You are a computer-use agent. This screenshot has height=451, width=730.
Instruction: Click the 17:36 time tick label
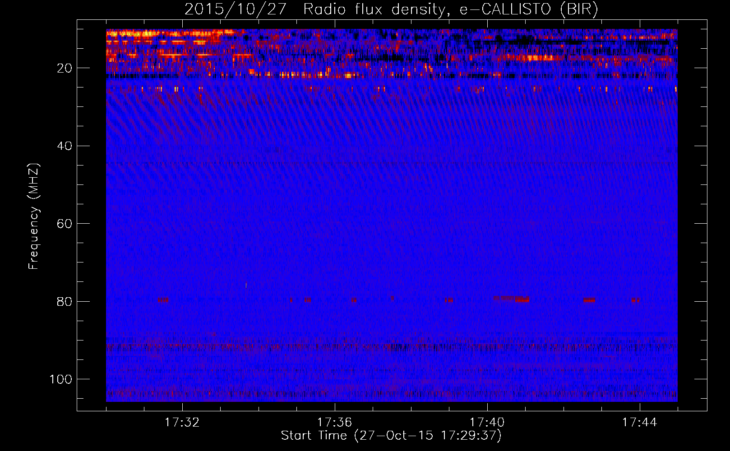(334, 423)
